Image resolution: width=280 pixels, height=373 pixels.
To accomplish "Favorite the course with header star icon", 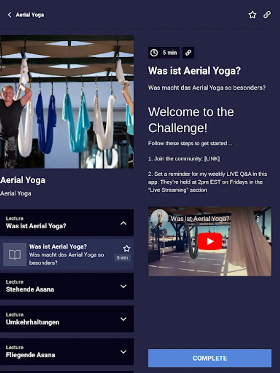I will [252, 15].
